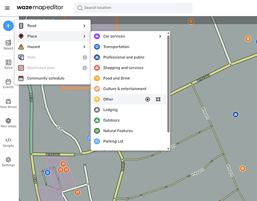Expand the Hazard submenu chevron
Image resolution: width=257 pixels, height=201 pixels.
point(84,47)
